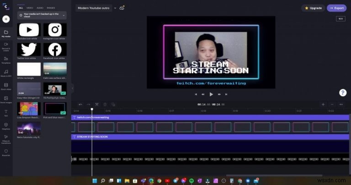Expand the media not backed up notice
Viewport: 351px width, 185px height.
click(64, 15)
